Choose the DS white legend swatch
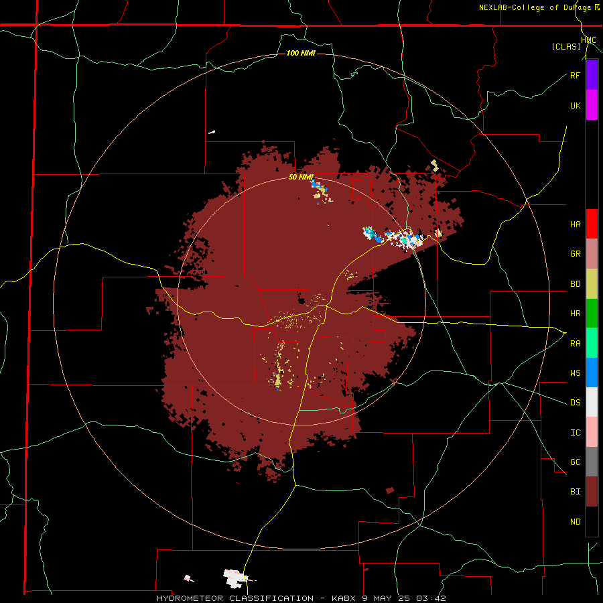Viewport: 603px width, 603px height. [592, 402]
